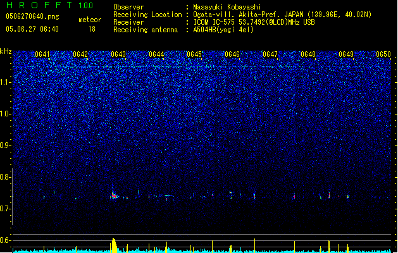398x253 pixels.
Task: Click the kHz axis unit label
Action: (6, 51)
